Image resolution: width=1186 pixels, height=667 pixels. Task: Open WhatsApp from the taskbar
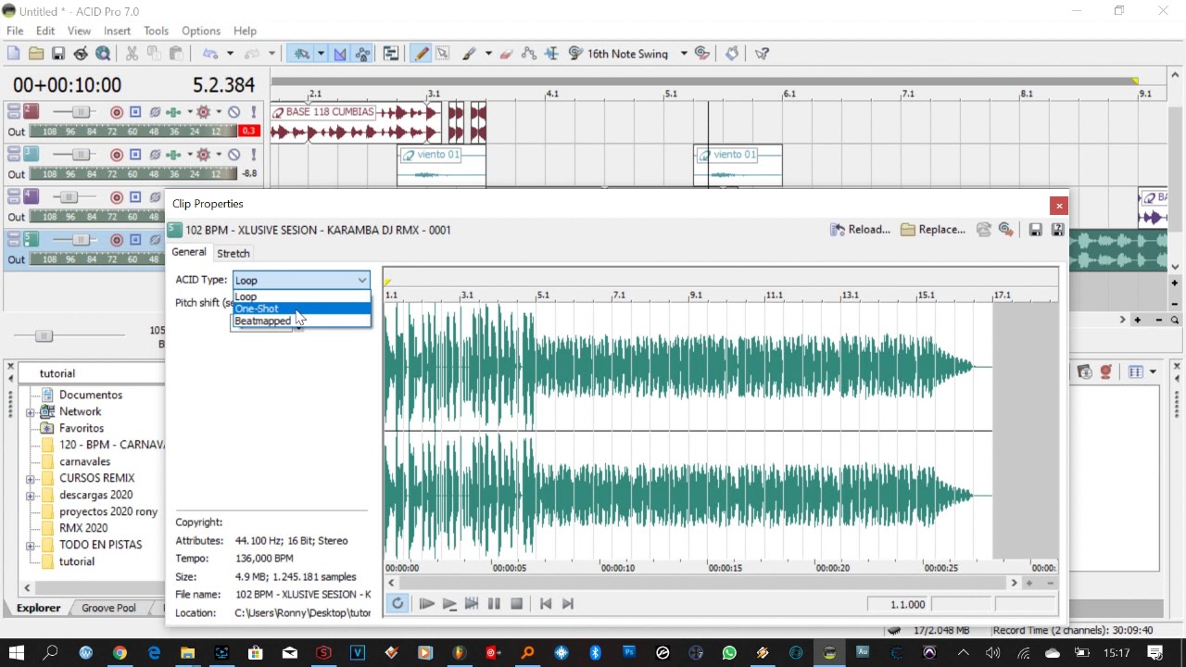tap(729, 653)
